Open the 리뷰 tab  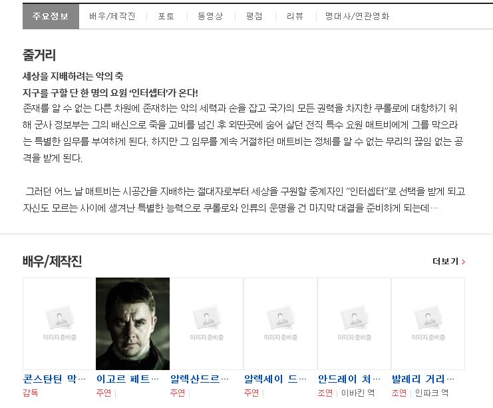point(295,16)
